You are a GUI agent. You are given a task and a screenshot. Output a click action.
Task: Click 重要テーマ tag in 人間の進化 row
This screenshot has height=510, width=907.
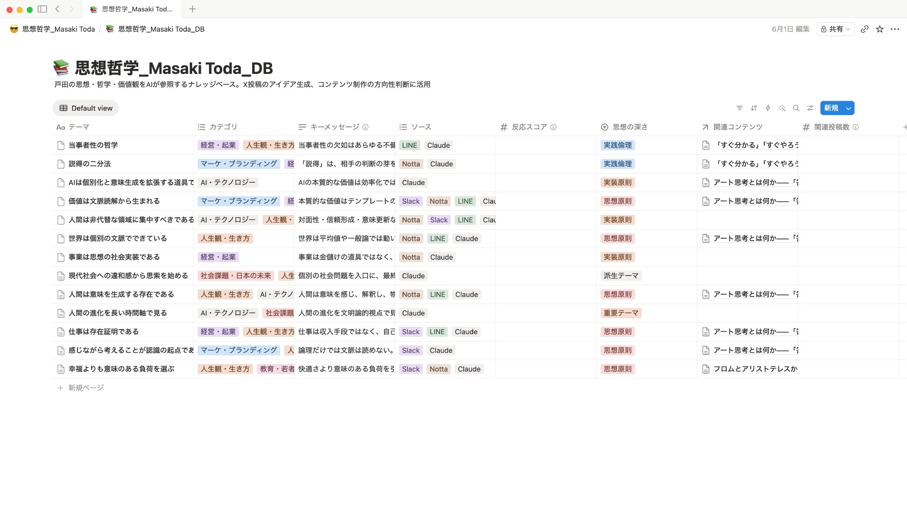tap(621, 313)
